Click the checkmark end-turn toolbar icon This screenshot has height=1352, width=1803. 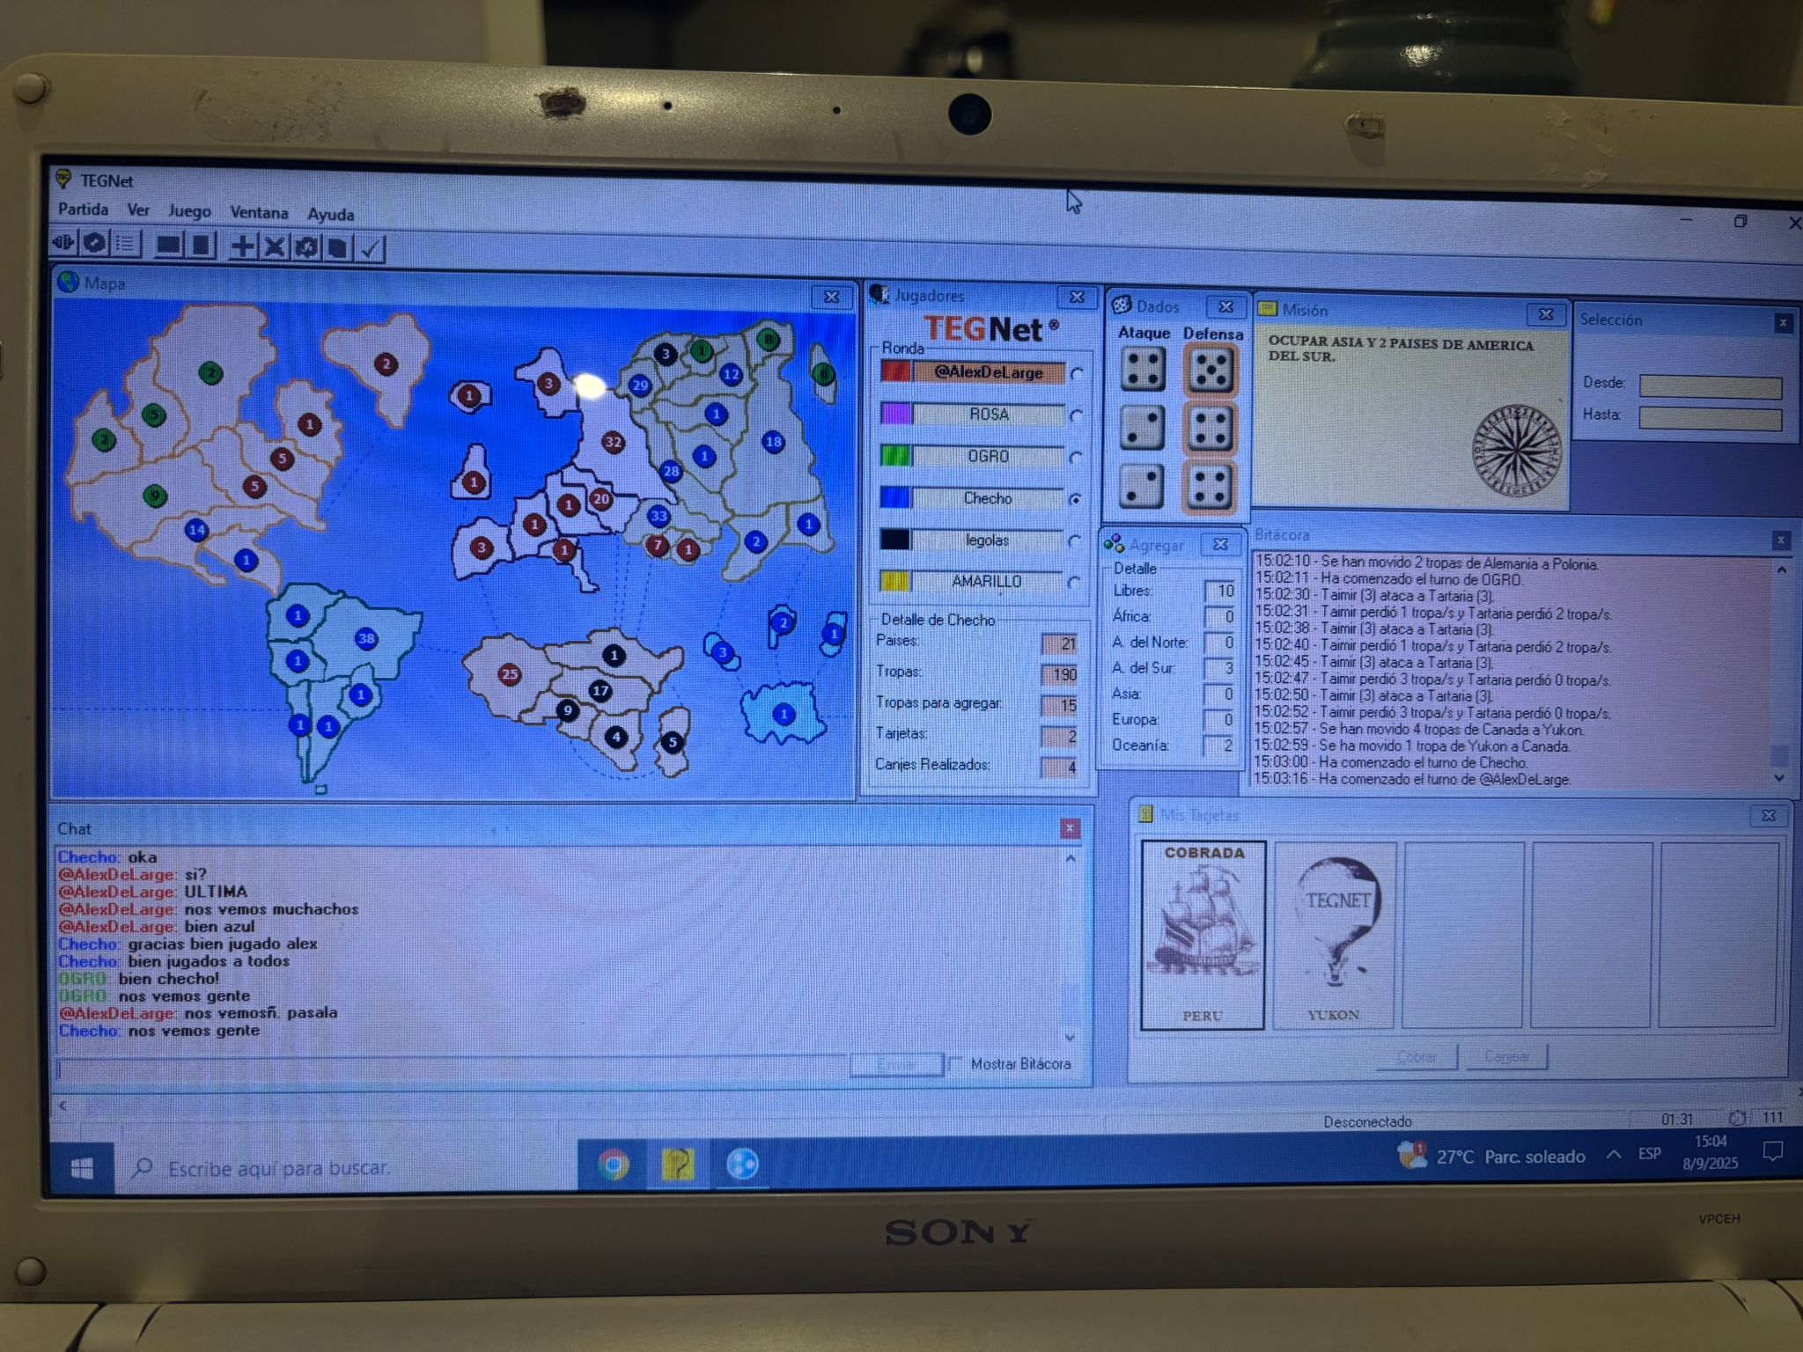pyautogui.click(x=370, y=250)
